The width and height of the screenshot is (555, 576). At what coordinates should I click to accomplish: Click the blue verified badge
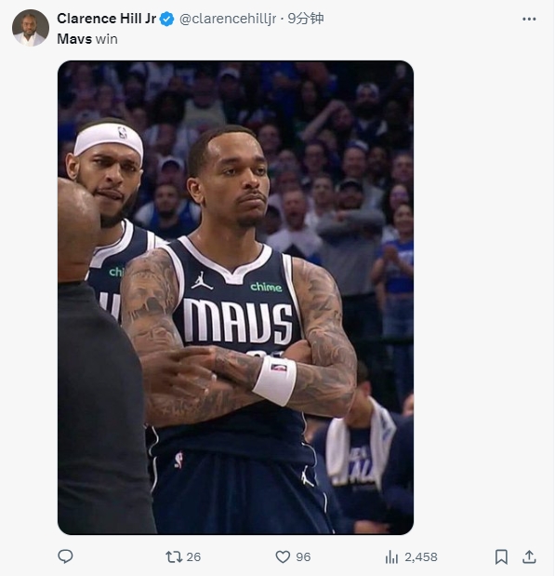(167, 19)
